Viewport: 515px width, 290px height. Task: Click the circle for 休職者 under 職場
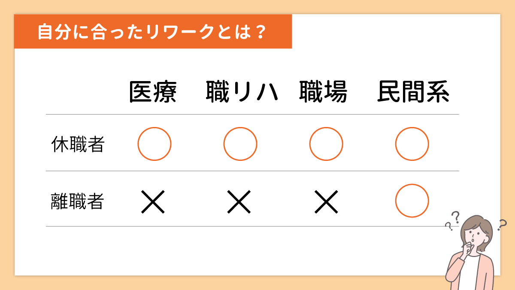326,144
